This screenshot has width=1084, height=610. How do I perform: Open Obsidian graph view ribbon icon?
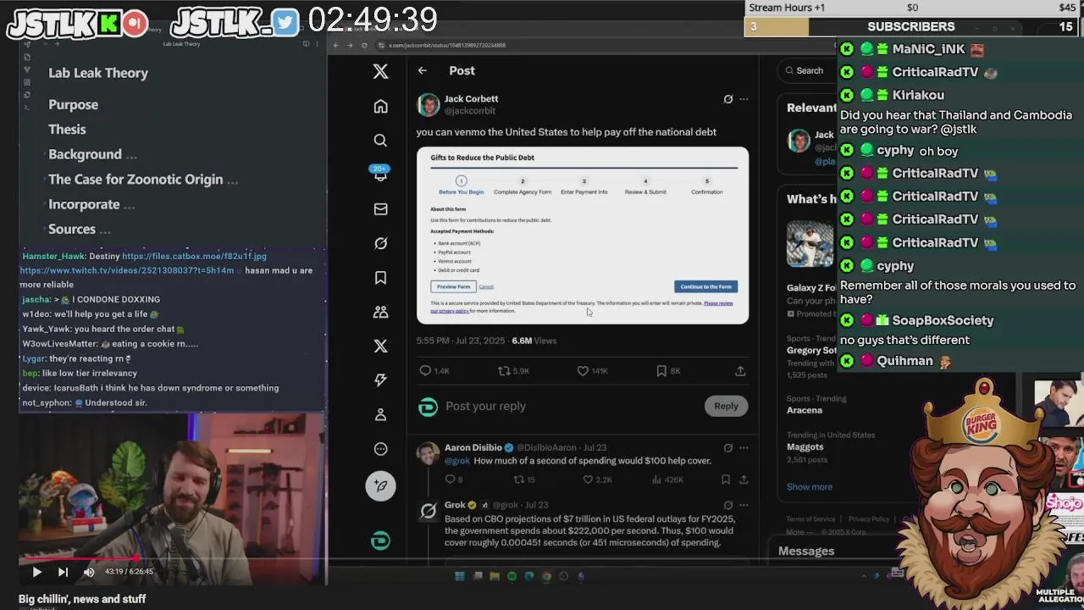[27, 70]
